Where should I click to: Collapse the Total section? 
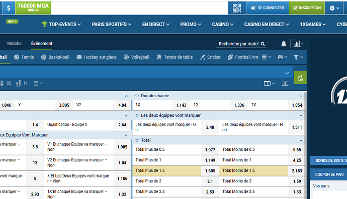[x=301, y=140]
